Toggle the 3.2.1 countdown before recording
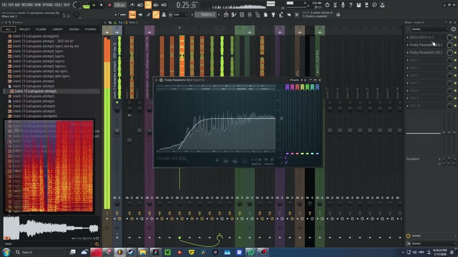Screen dimensions: 458x257 point(148,5)
